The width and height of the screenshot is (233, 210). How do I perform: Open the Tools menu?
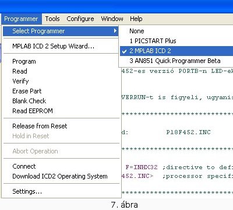click(52, 19)
